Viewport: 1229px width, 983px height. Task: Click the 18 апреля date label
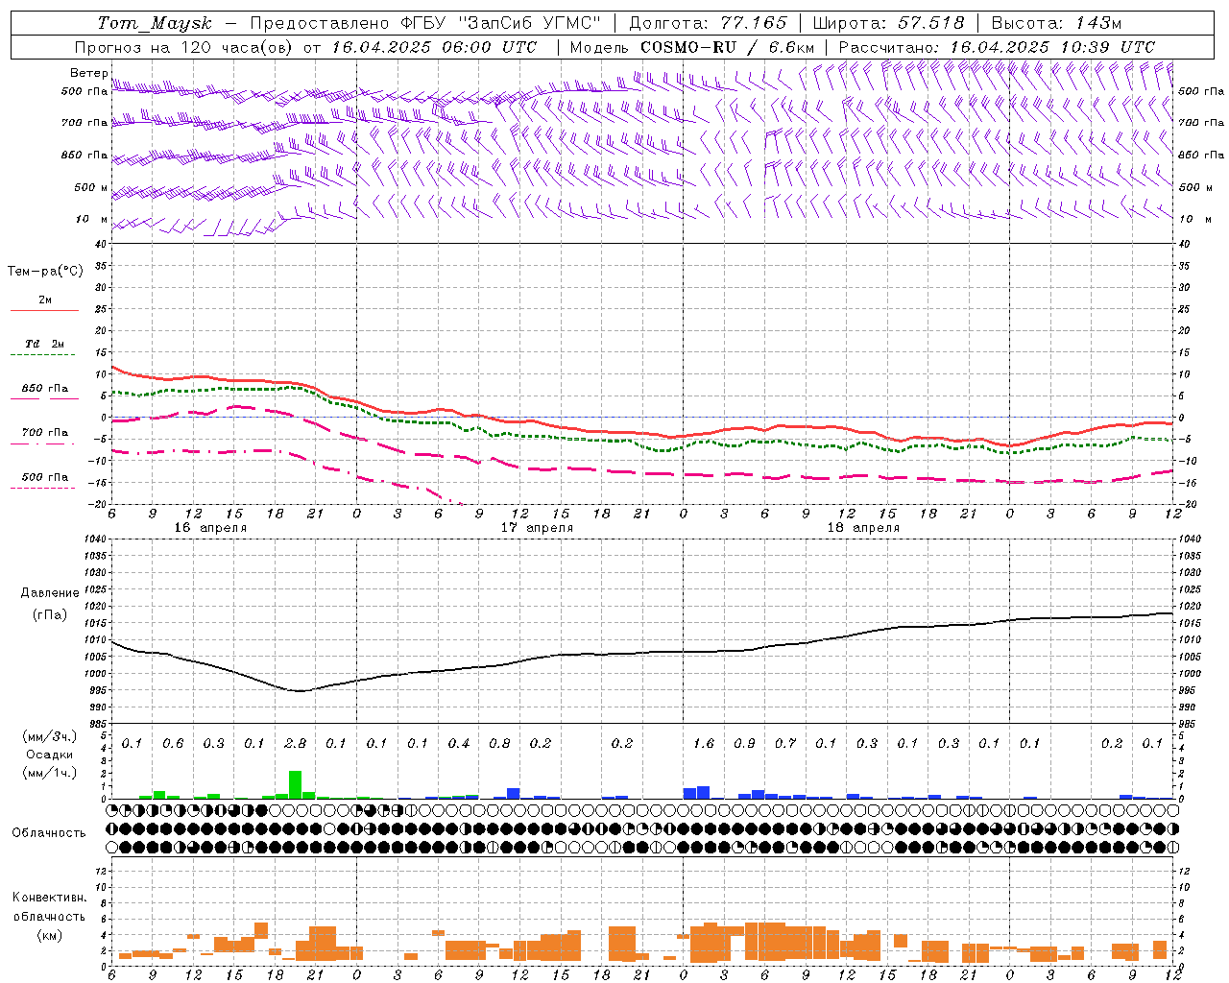tap(863, 528)
